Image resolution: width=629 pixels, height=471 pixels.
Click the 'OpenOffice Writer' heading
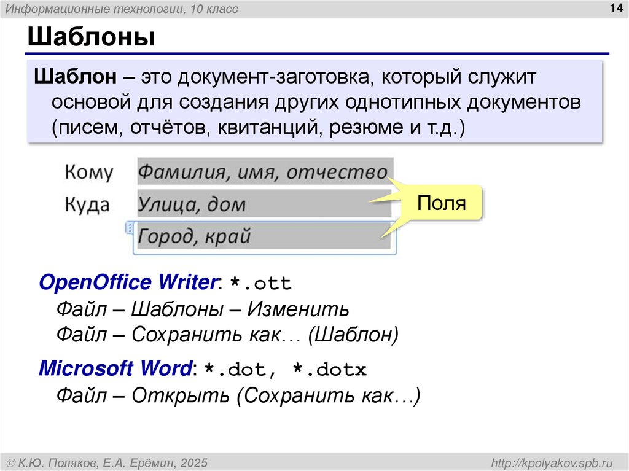pos(128,282)
